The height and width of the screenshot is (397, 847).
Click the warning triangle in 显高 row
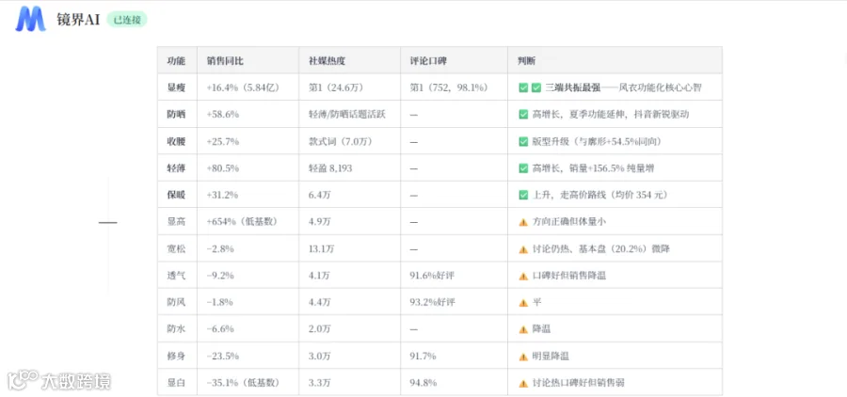click(x=523, y=222)
